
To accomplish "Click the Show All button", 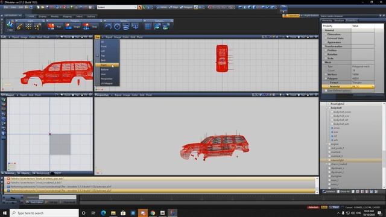I will (x=343, y=192).
